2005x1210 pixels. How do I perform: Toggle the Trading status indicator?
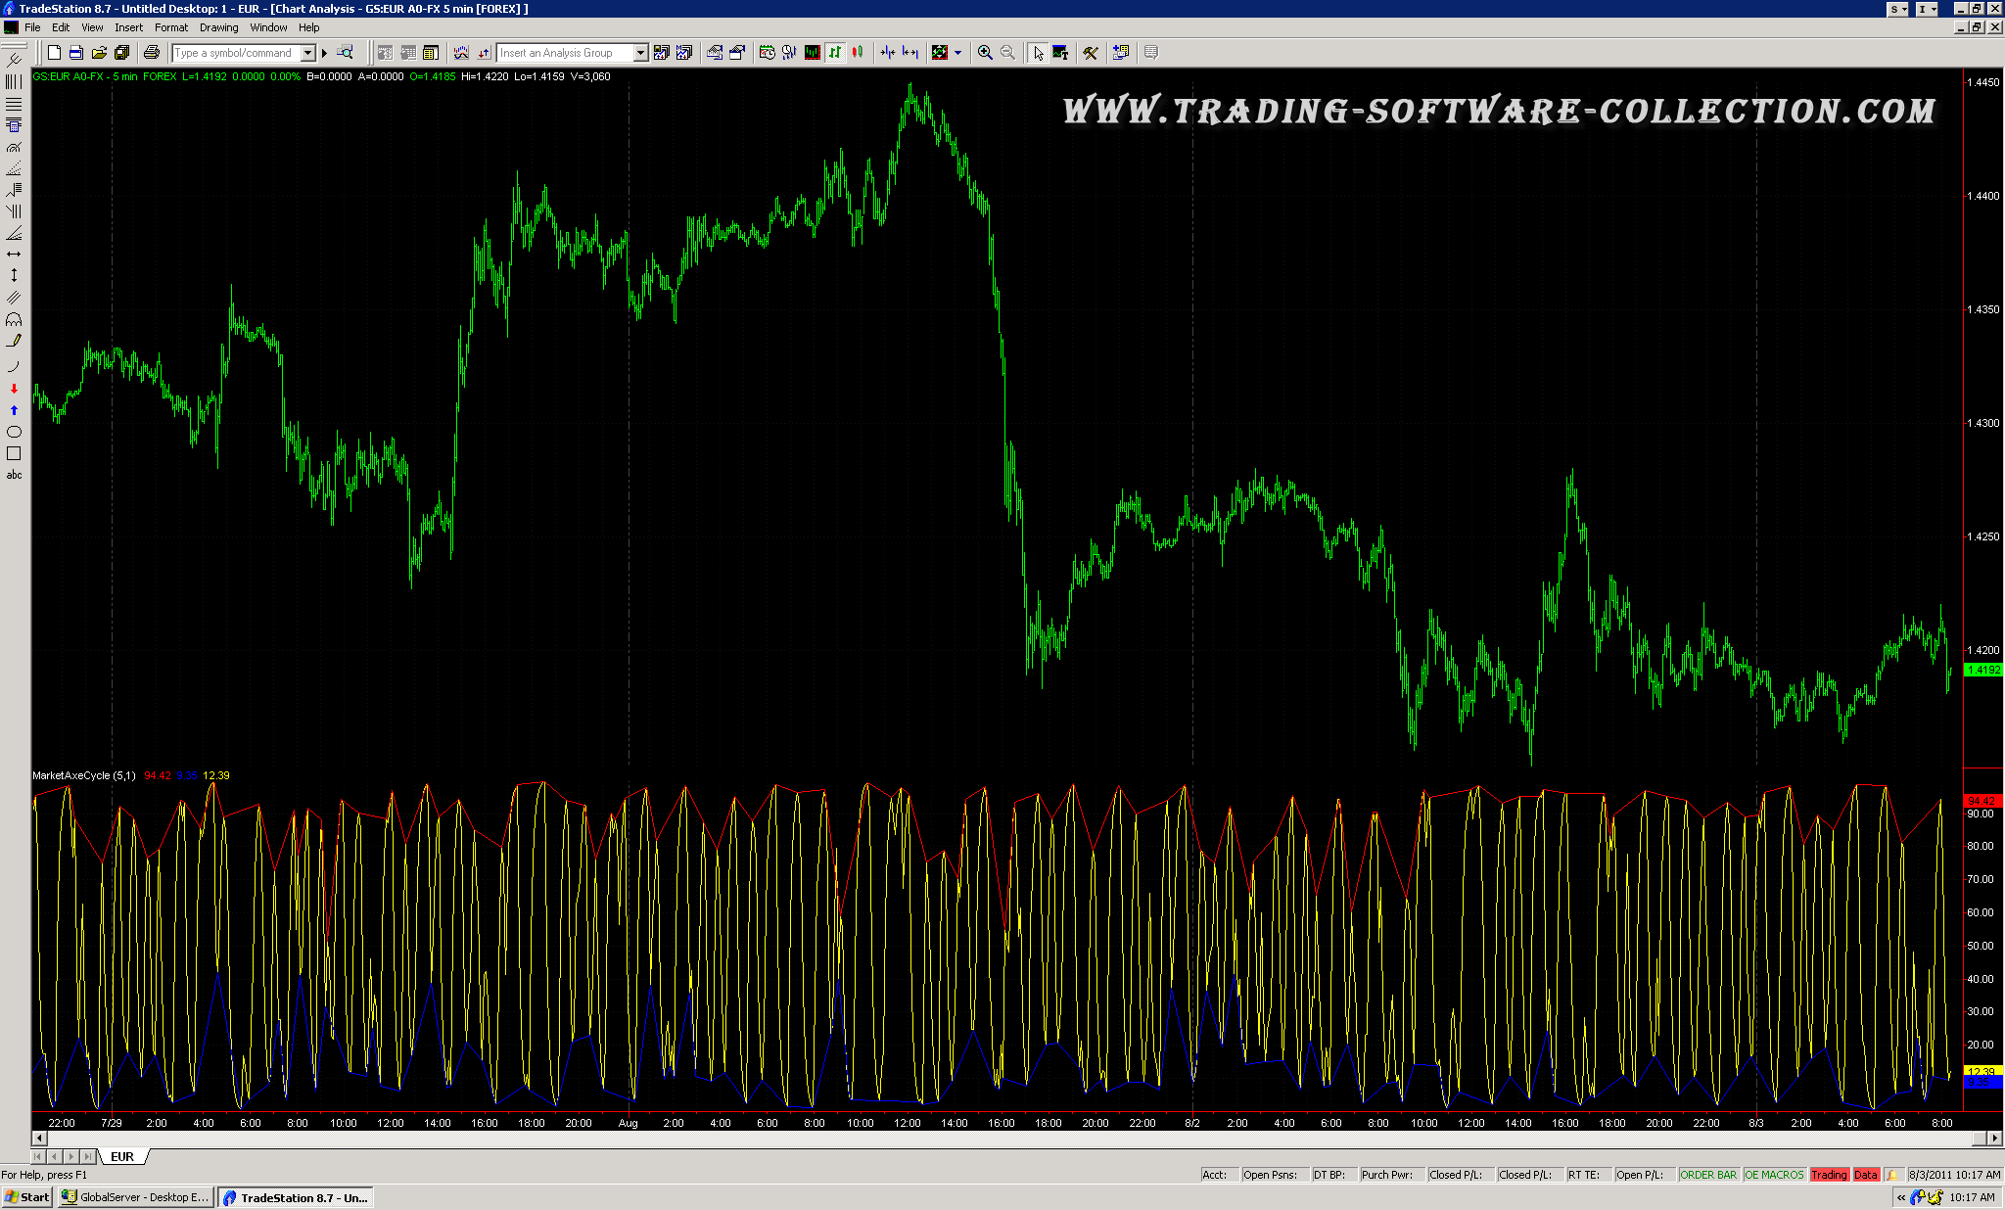1828,1175
